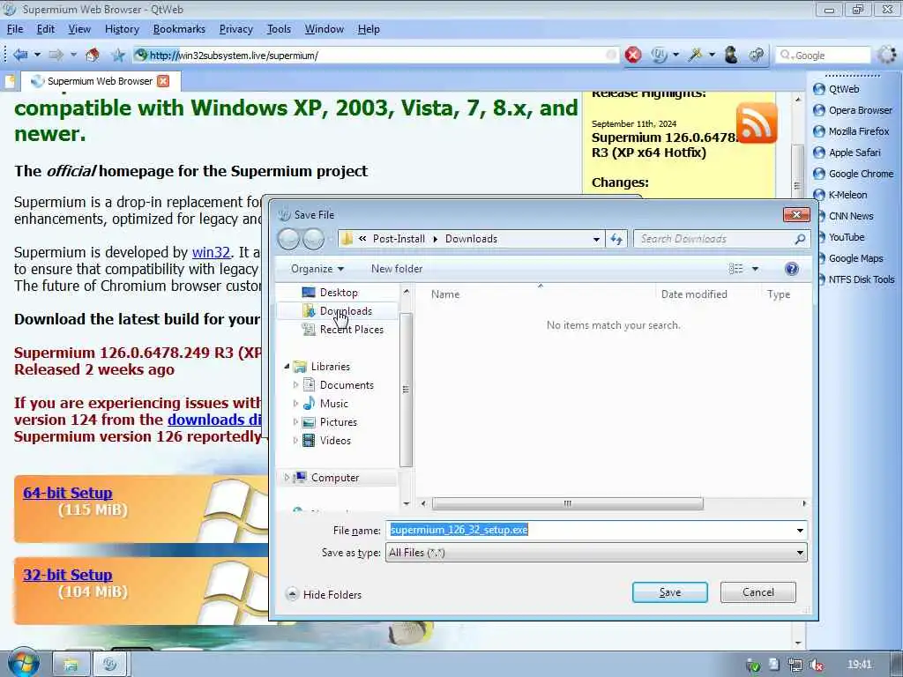Click the chain links icon in browser toolbar

pyautogui.click(x=756, y=55)
